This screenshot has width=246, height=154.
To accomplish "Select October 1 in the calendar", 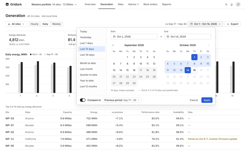I will coord(194,57).
